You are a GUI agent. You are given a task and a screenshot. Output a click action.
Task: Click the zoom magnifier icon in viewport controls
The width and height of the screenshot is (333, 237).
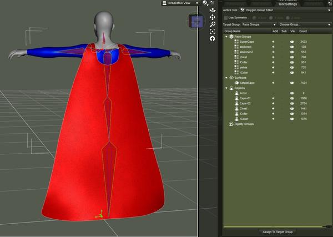click(x=213, y=24)
